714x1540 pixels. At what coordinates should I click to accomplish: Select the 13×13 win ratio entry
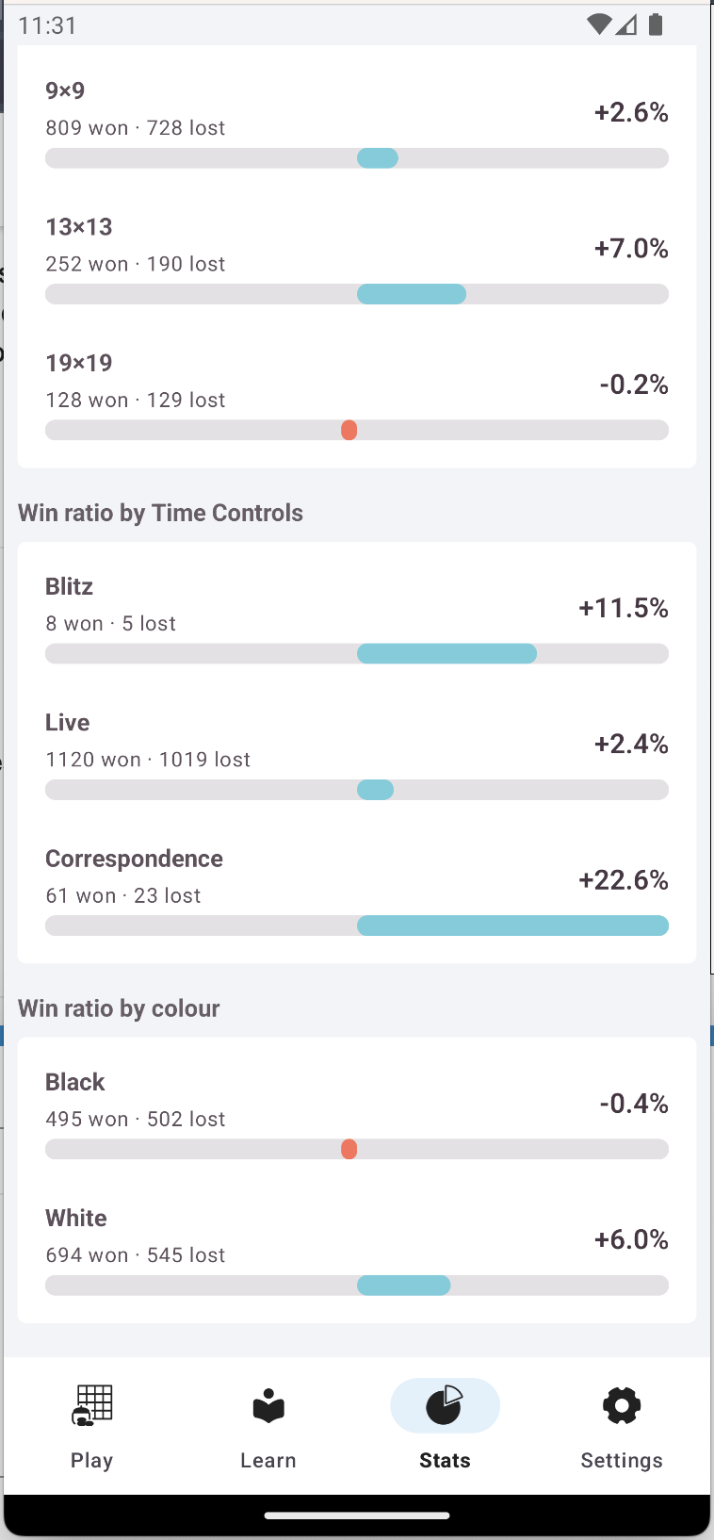[357, 260]
